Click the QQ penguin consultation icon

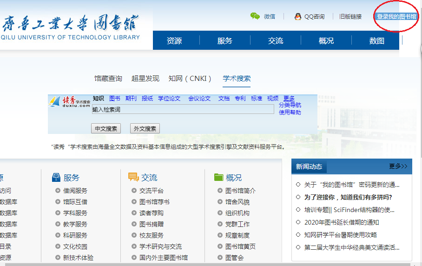pyautogui.click(x=298, y=16)
